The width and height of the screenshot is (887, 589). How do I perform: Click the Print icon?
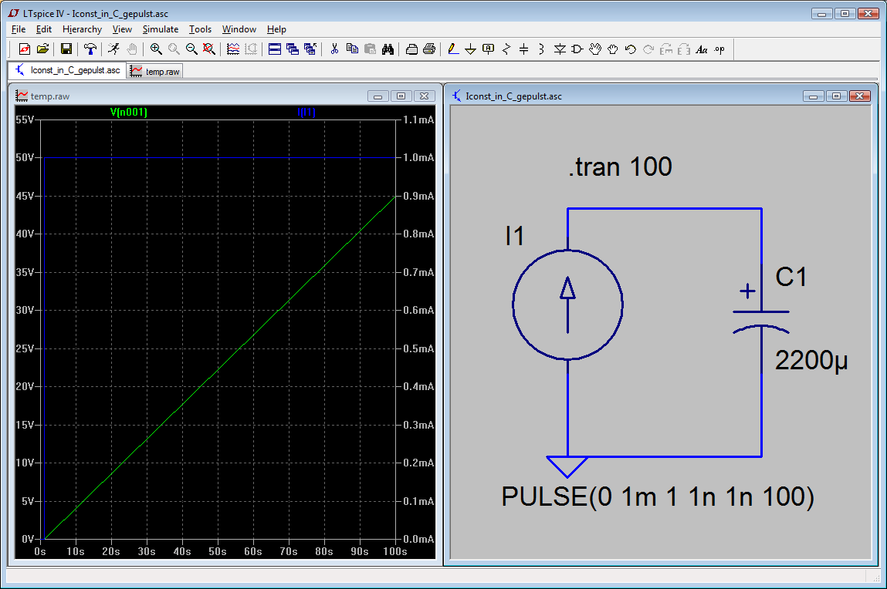pos(429,49)
